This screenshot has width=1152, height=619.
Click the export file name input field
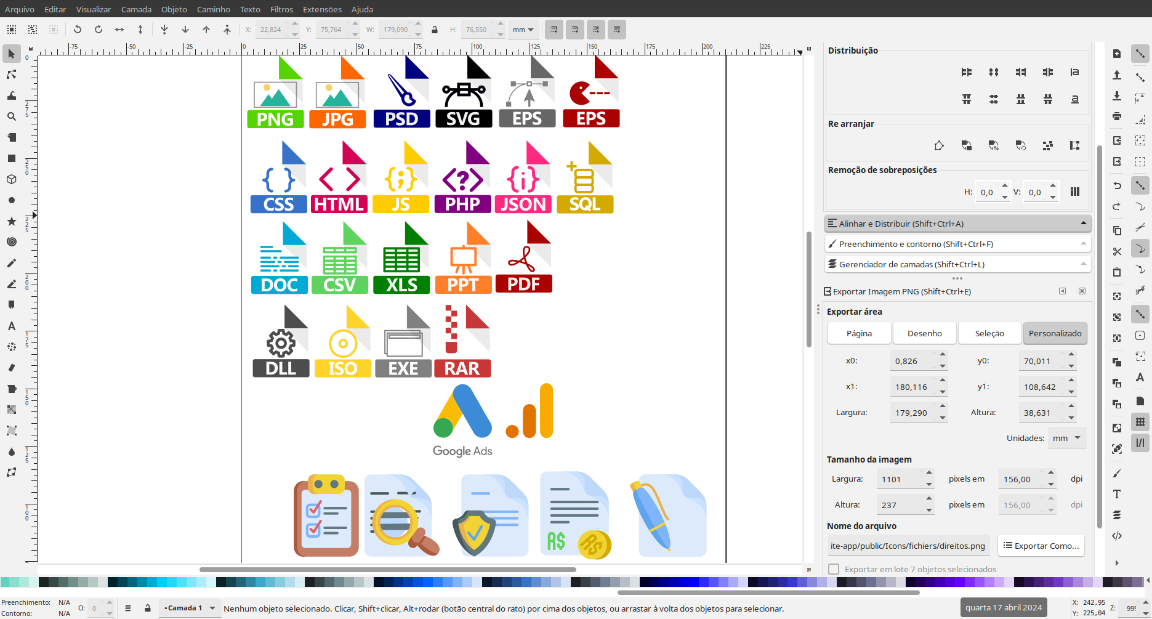[x=908, y=546]
